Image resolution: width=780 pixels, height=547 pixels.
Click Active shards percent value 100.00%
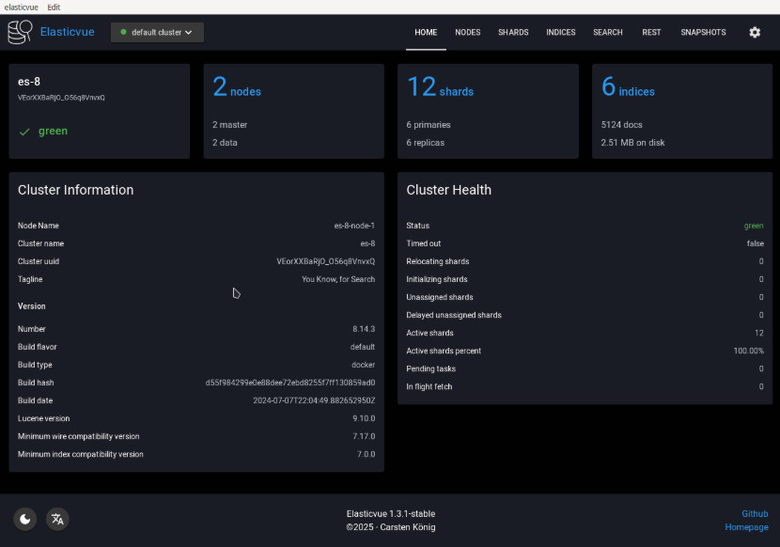749,351
